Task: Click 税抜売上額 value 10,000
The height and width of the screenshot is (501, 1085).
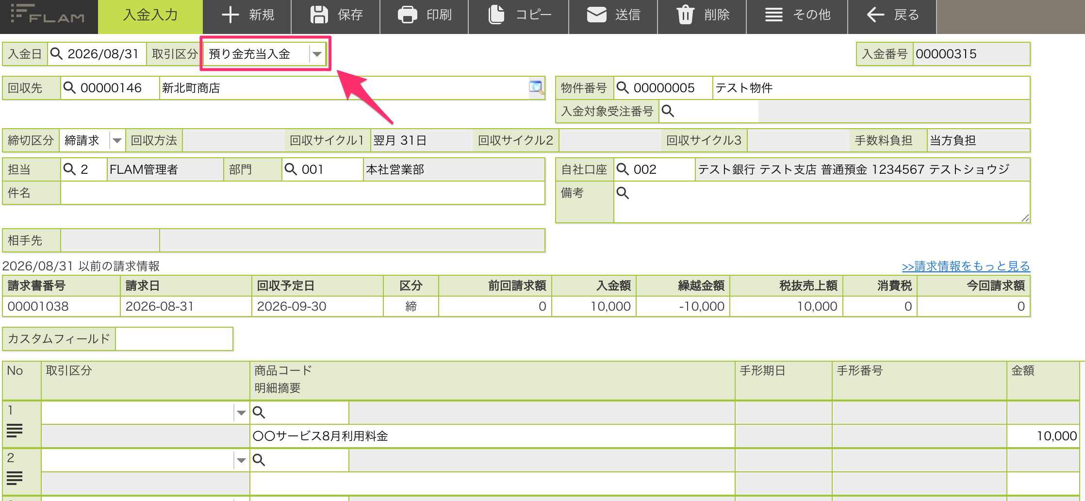Action: coord(817,306)
